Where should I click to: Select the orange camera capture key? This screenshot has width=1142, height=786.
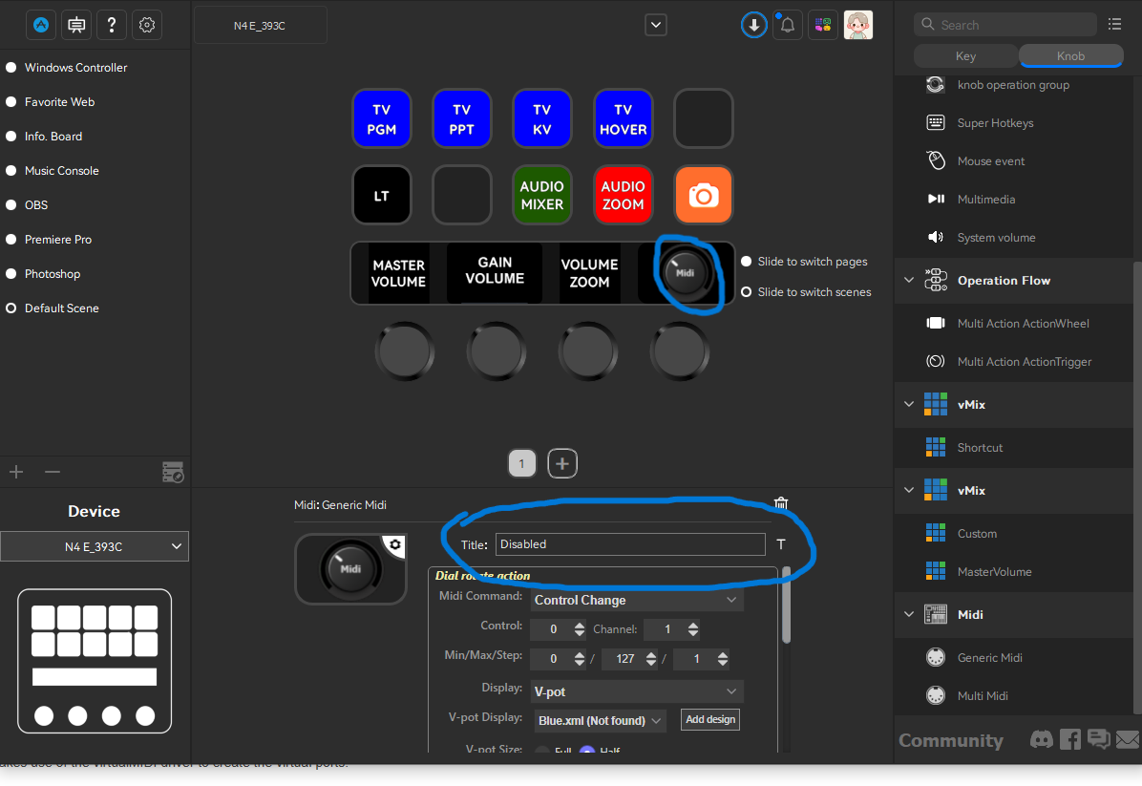tap(703, 195)
